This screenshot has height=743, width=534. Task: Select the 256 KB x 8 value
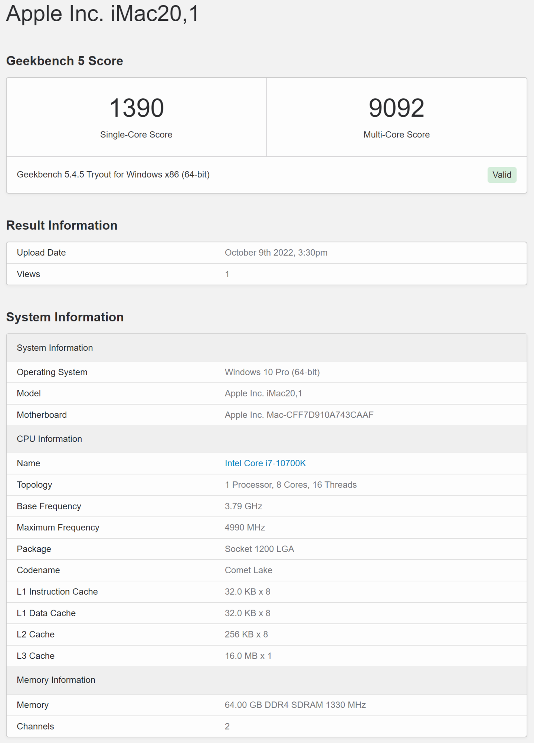coord(246,635)
